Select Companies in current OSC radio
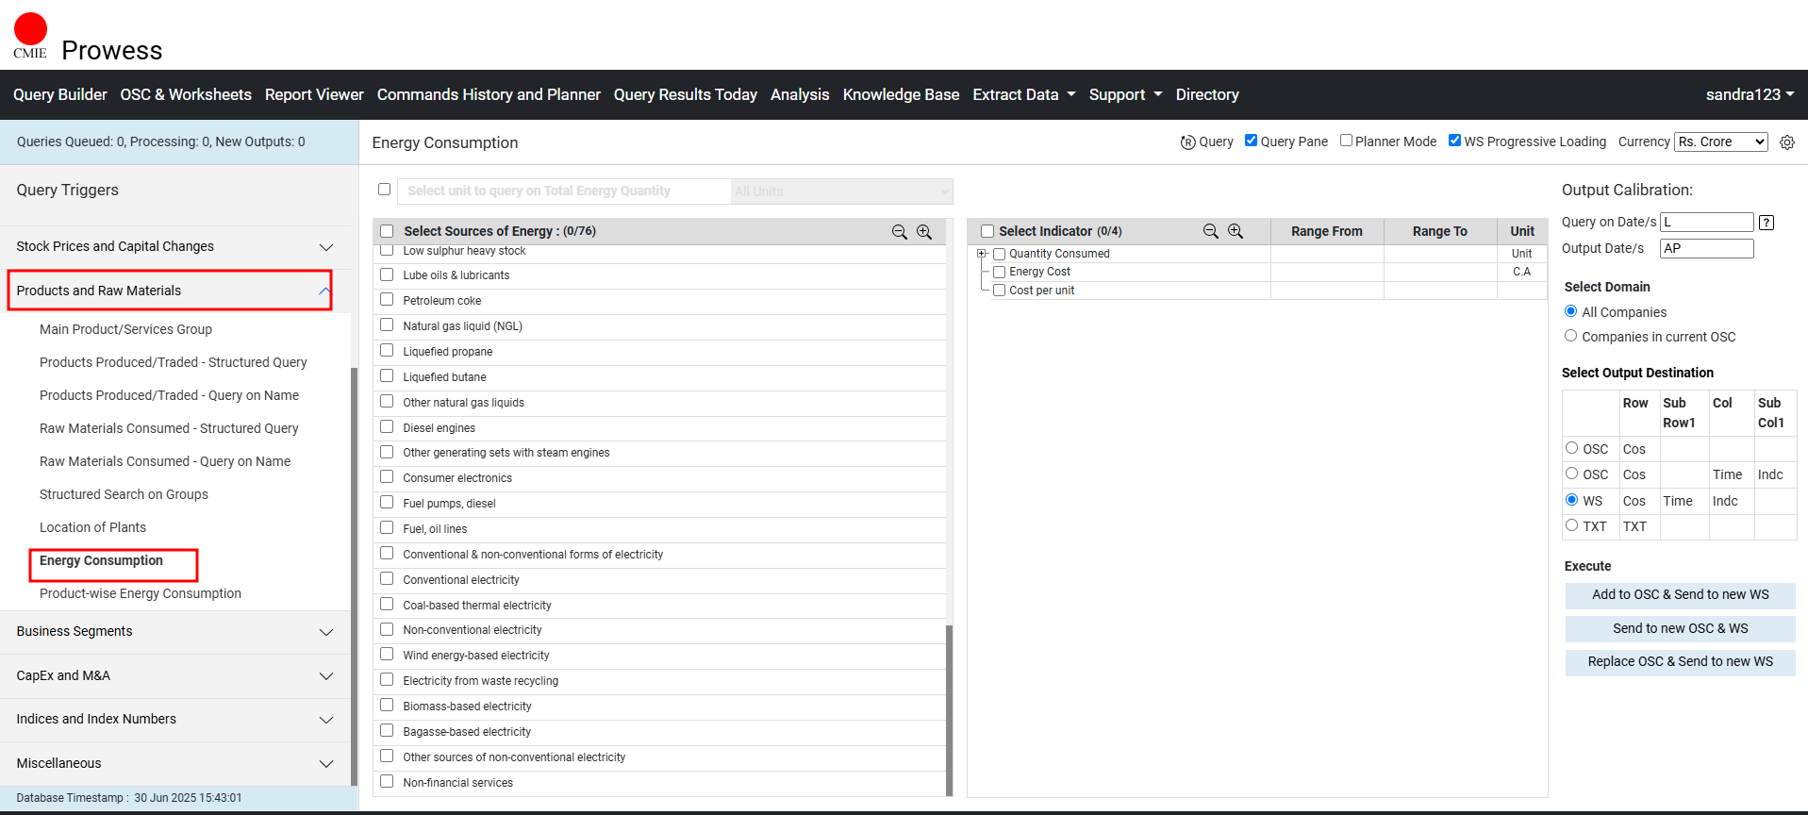The height and width of the screenshot is (815, 1808). click(1570, 336)
